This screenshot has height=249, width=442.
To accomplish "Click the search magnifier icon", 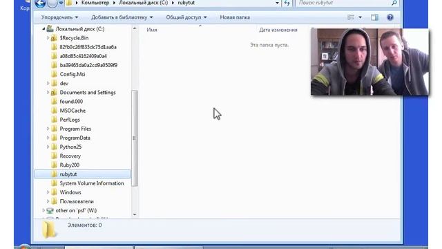I will coord(394,3).
